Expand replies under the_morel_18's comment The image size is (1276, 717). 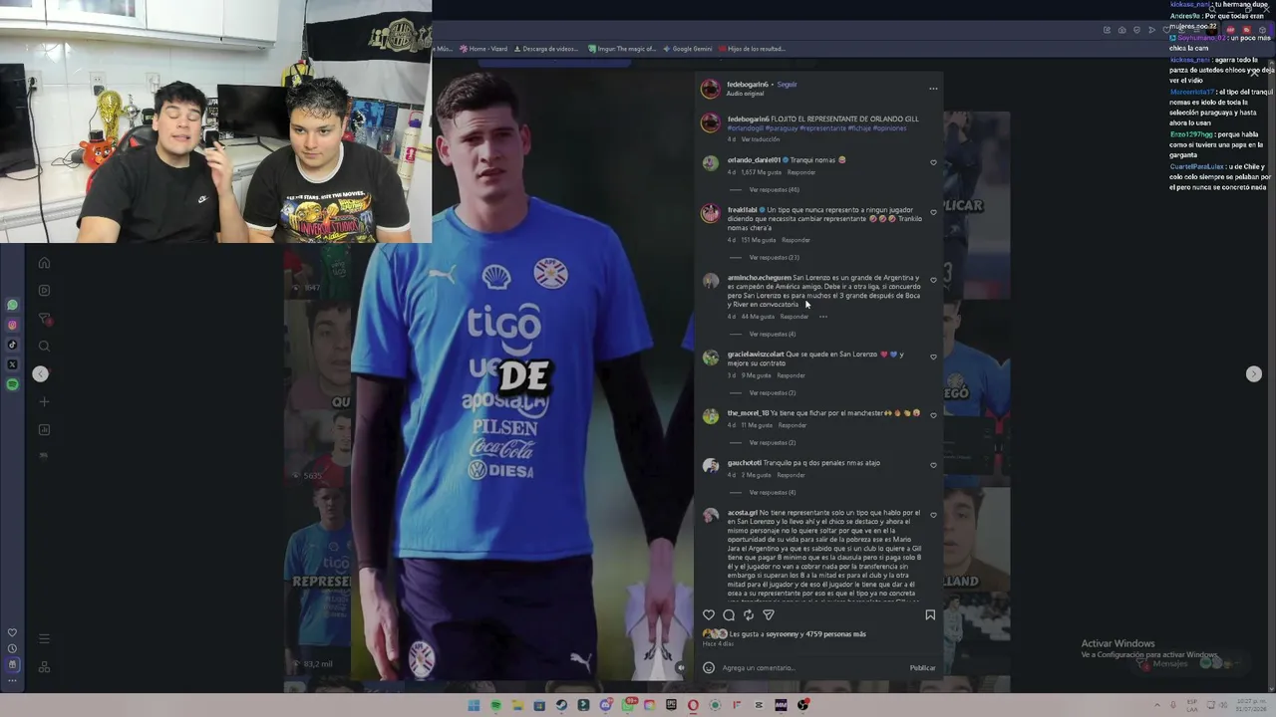pos(773,442)
